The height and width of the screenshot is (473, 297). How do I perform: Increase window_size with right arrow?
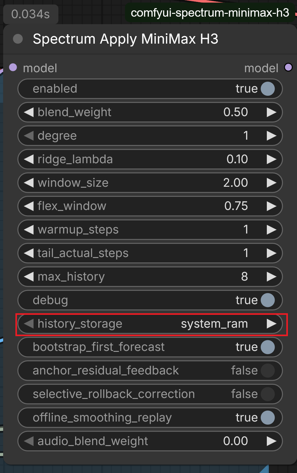click(x=271, y=183)
